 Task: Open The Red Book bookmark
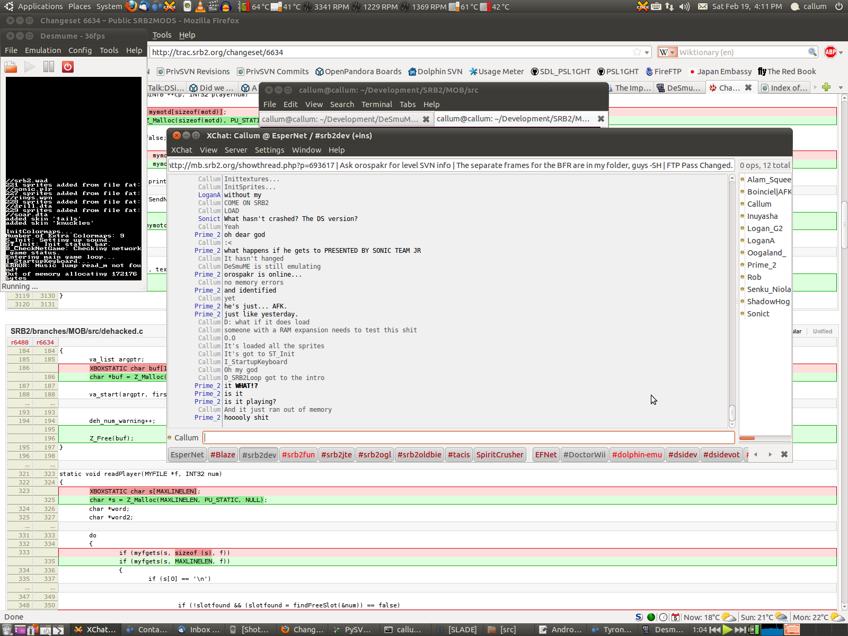click(787, 72)
